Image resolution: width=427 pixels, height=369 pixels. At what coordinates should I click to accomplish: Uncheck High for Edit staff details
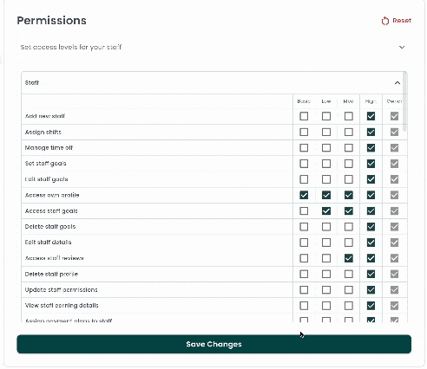click(x=371, y=243)
